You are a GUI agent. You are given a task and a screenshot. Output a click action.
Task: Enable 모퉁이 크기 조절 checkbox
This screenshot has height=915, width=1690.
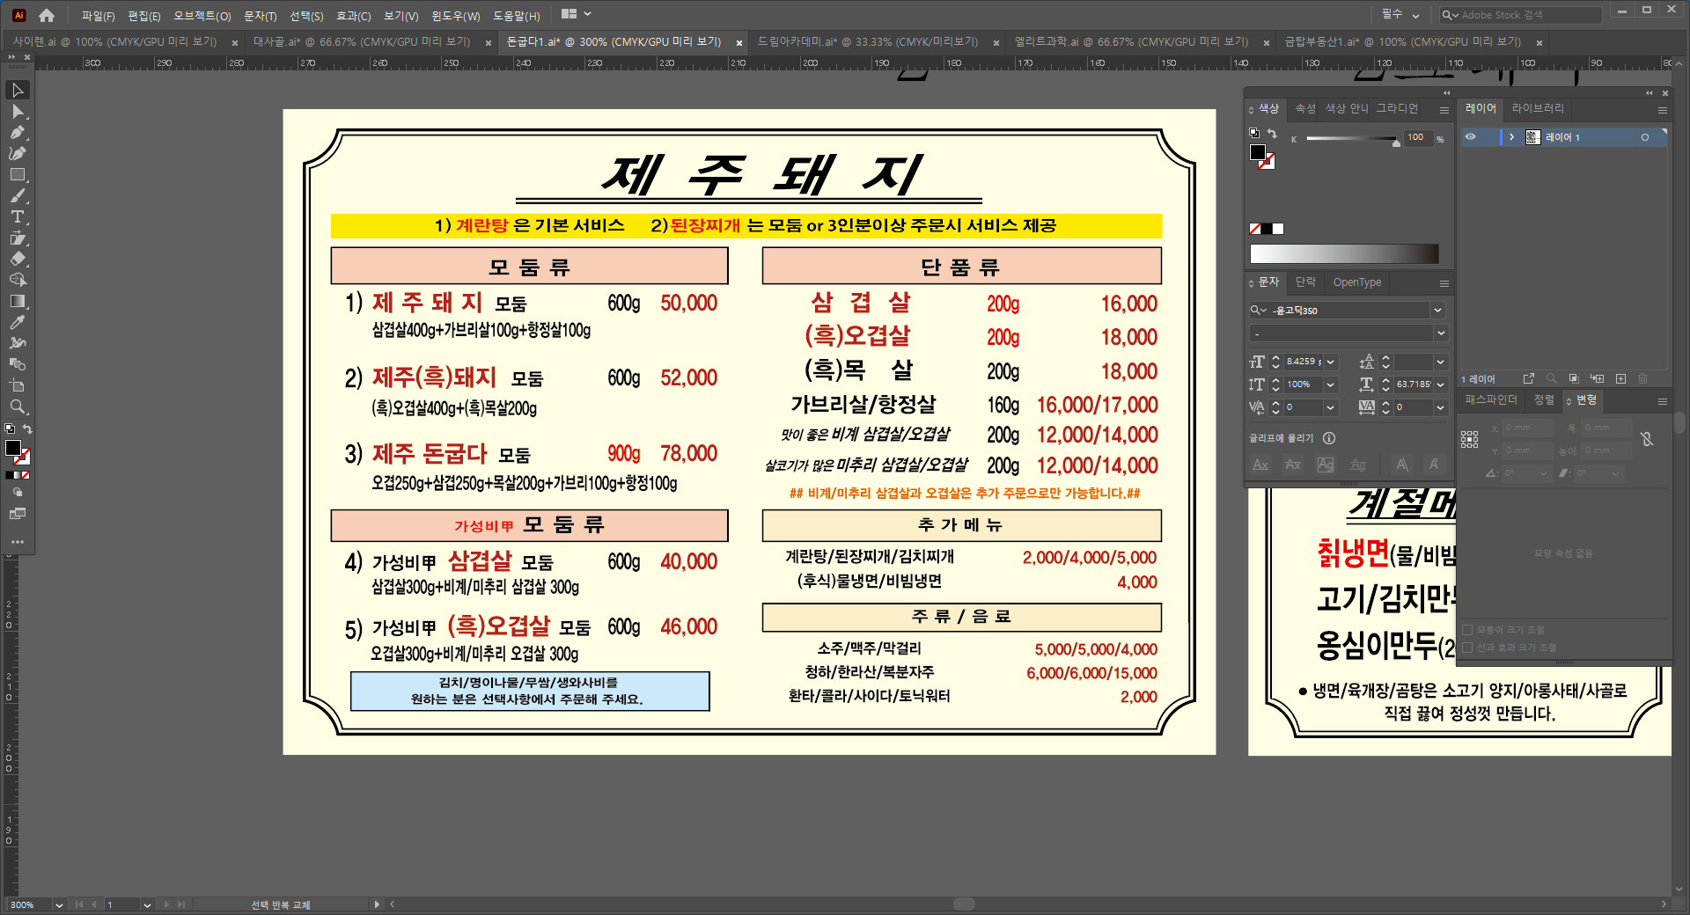1467,630
